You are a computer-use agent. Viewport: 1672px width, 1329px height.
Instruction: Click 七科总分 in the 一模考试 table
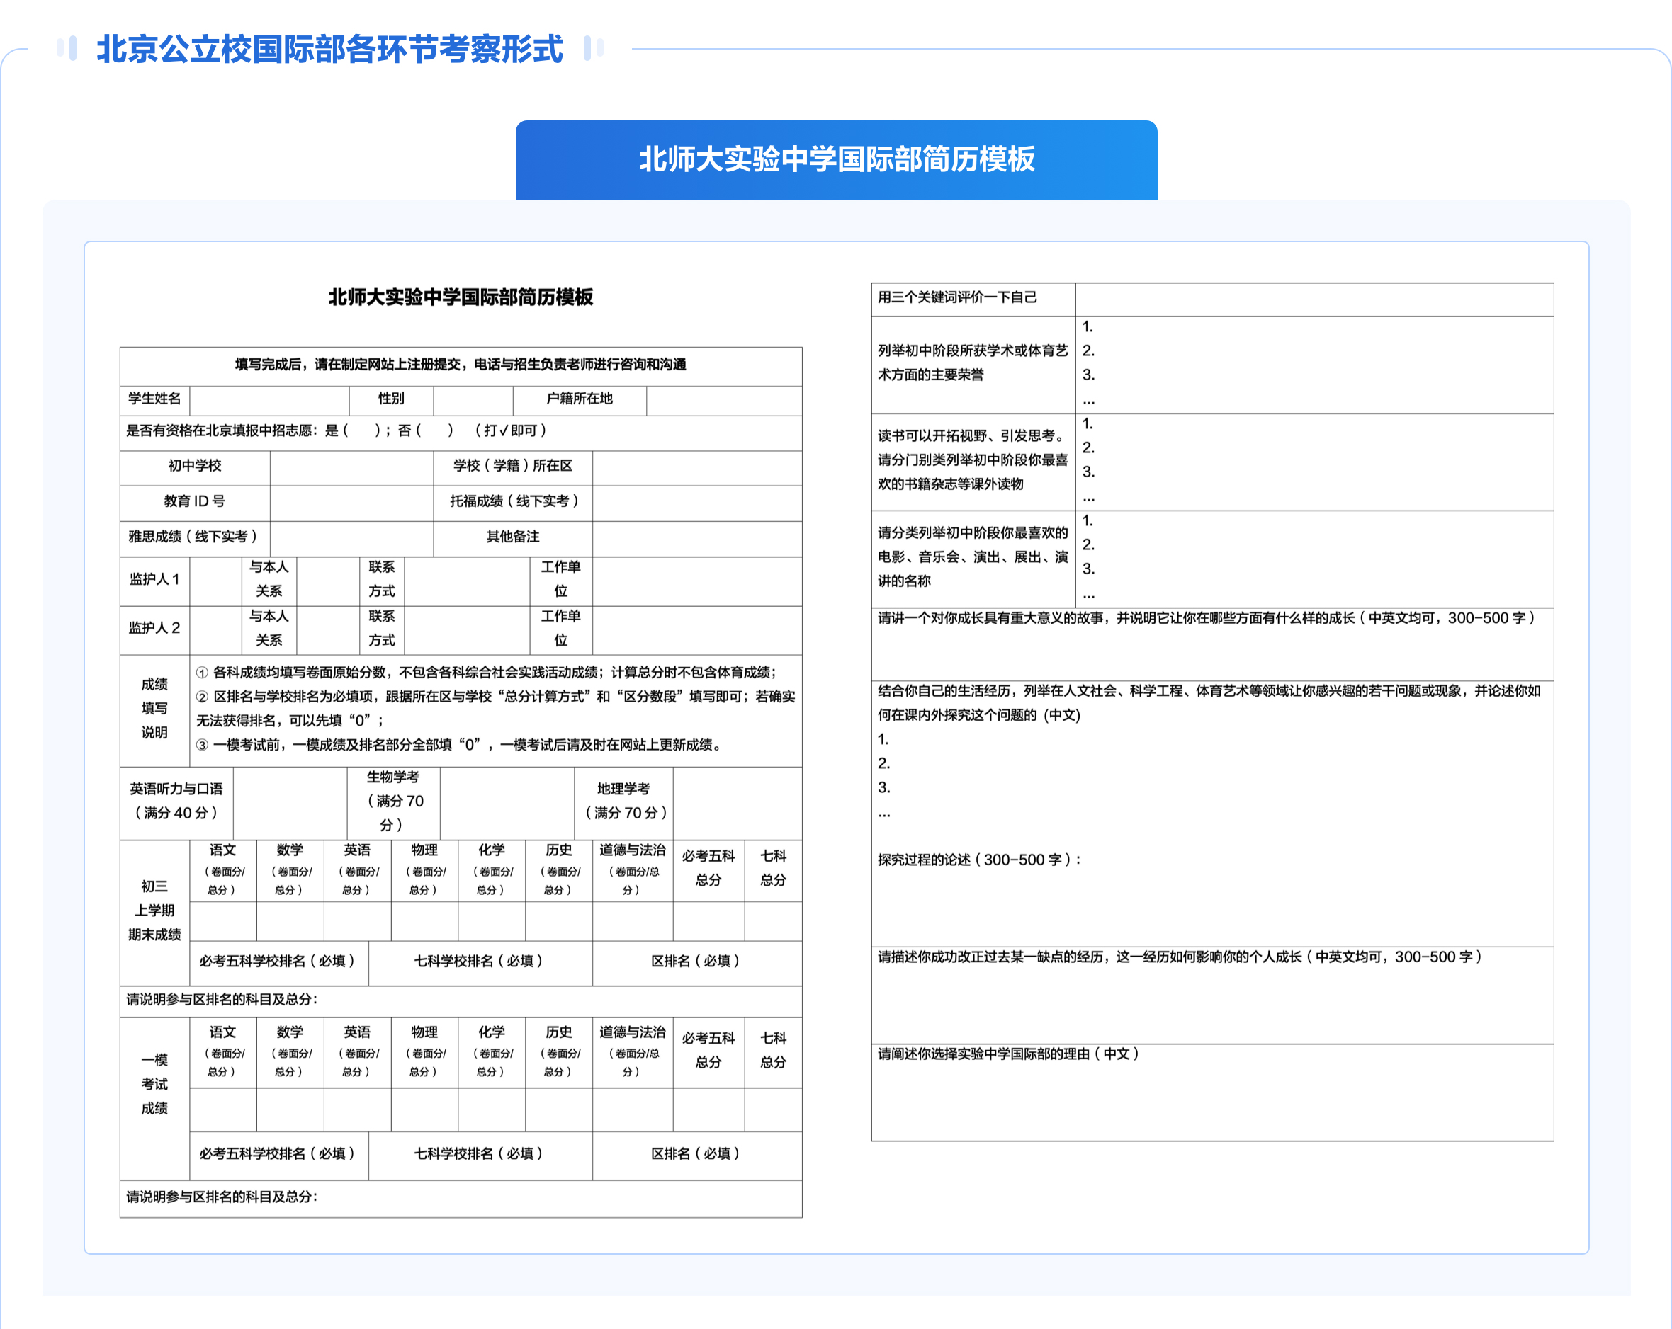point(773,1051)
